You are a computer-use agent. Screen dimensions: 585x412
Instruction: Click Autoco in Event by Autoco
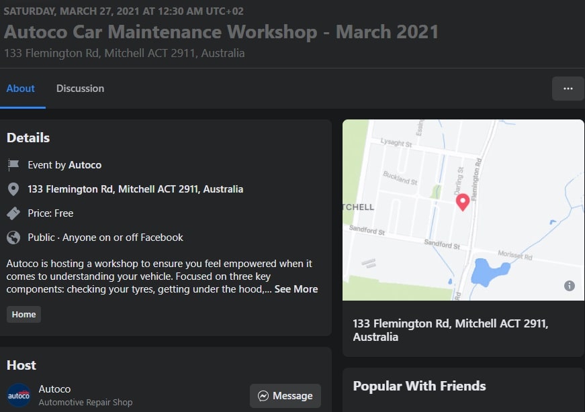pos(85,164)
